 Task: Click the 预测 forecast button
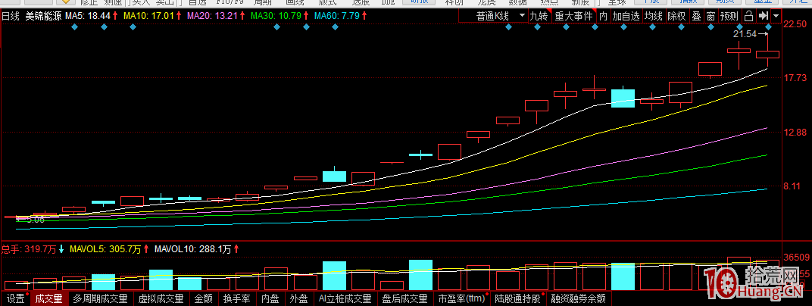729,15
